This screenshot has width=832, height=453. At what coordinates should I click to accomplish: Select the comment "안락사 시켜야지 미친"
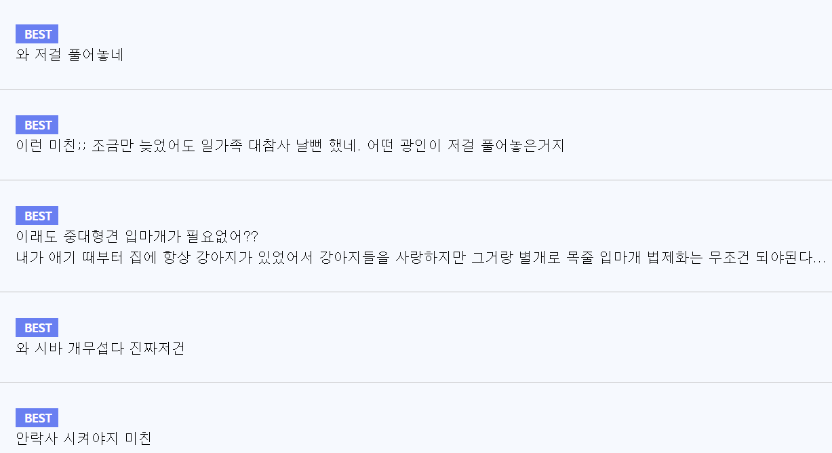point(83,439)
